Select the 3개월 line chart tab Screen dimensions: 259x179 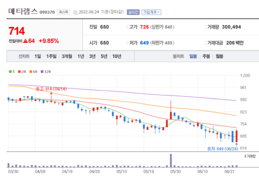[67, 56]
